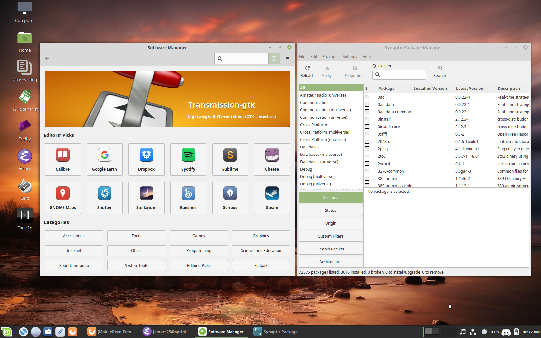Viewport: 541px width, 338px height.
Task: Mark the 0ad package checkbox
Action: click(x=367, y=97)
